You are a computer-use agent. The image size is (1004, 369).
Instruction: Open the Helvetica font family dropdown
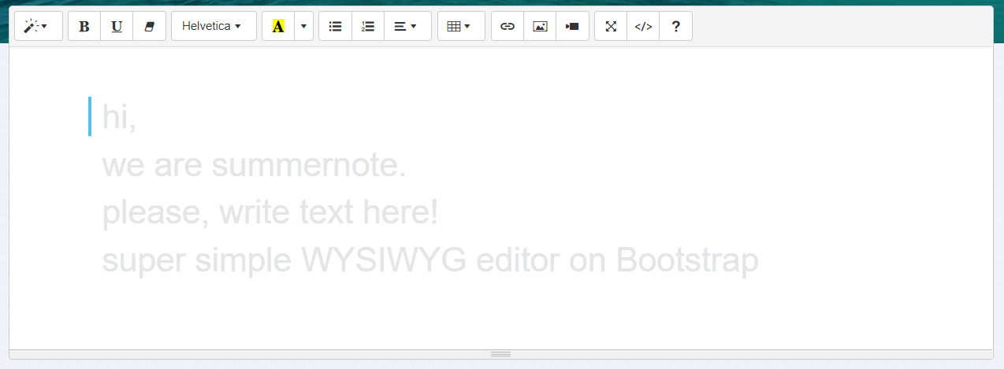click(214, 26)
